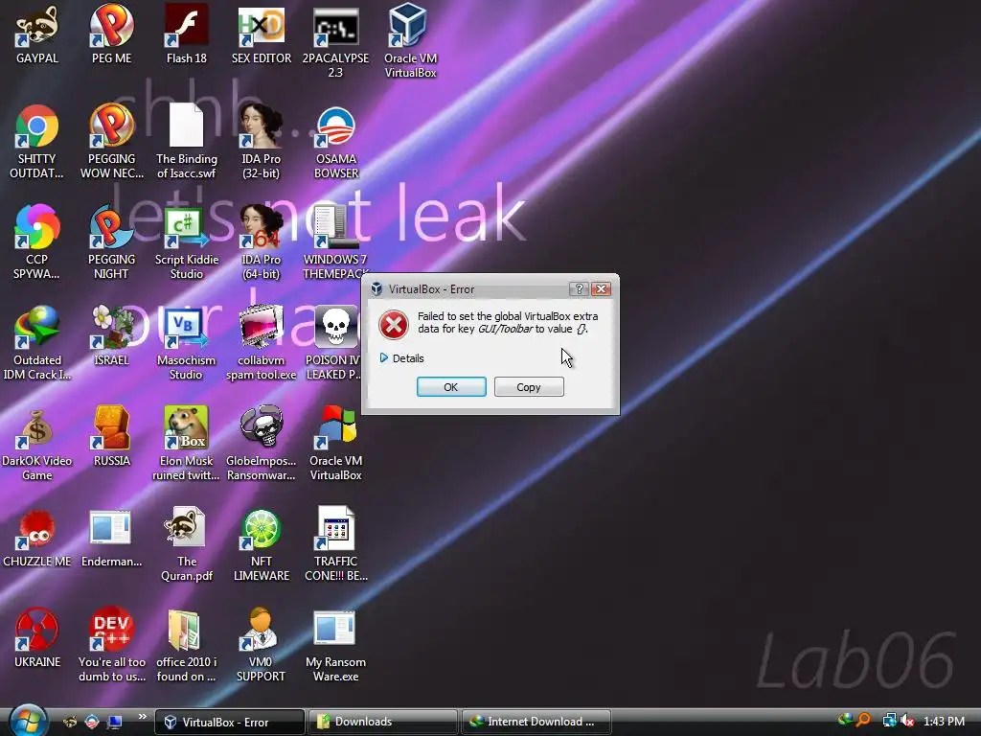Click the VirtualBox - Error title bar
Image resolution: width=981 pixels, height=736 pixels.
tap(469, 288)
